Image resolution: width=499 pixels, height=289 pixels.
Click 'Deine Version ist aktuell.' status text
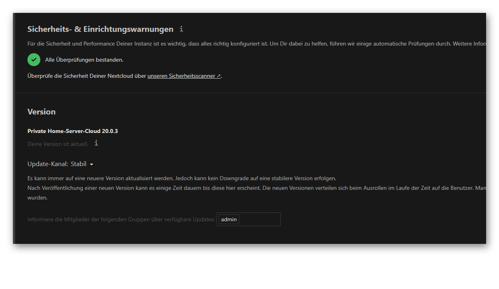[x=58, y=144]
